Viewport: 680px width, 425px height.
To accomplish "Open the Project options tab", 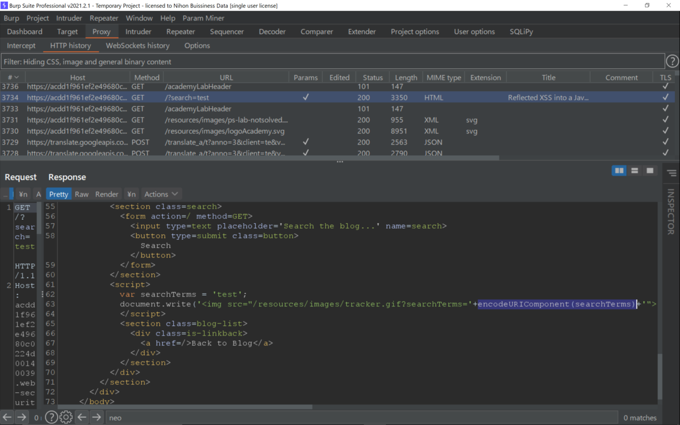I will click(x=415, y=32).
